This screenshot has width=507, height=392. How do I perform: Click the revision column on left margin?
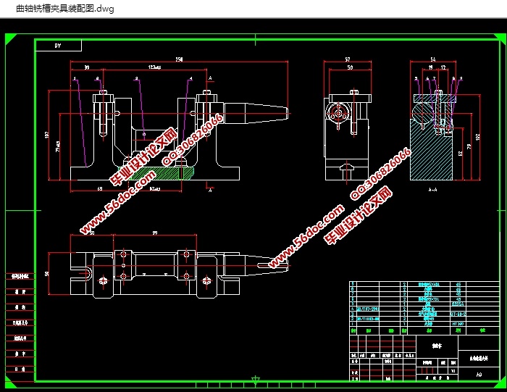coord(20,326)
